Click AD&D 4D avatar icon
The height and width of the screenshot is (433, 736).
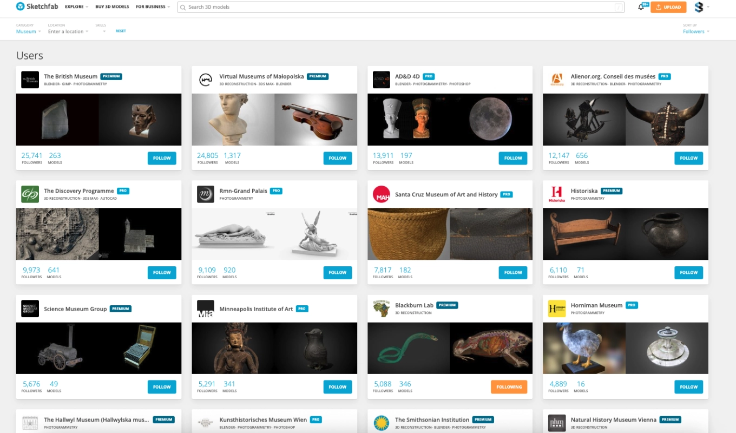coord(381,80)
